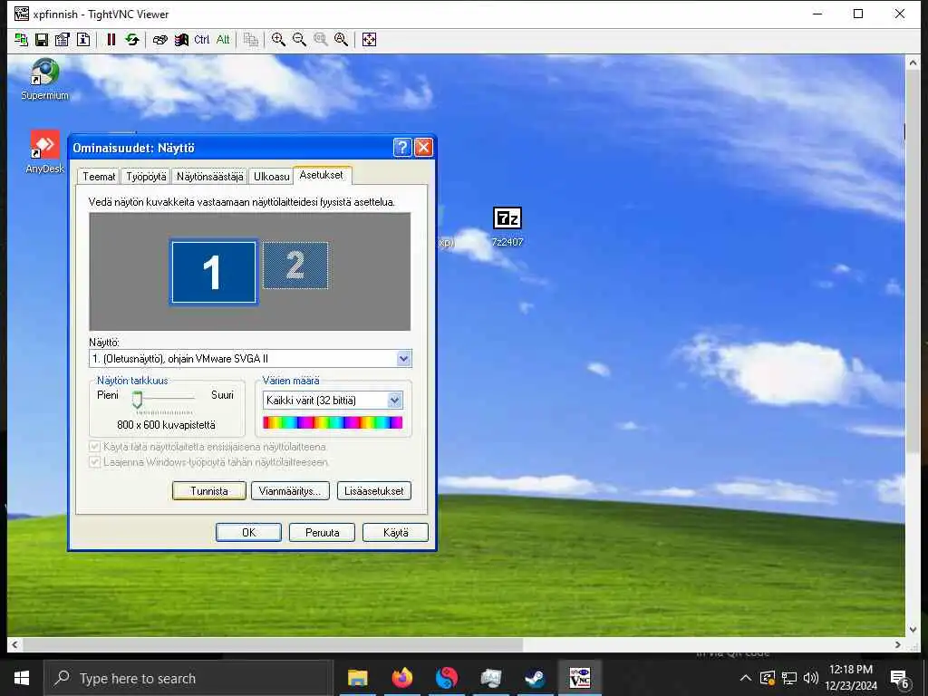Open the notification center icon
Image resolution: width=928 pixels, height=696 pixels.
pyautogui.click(x=900, y=680)
